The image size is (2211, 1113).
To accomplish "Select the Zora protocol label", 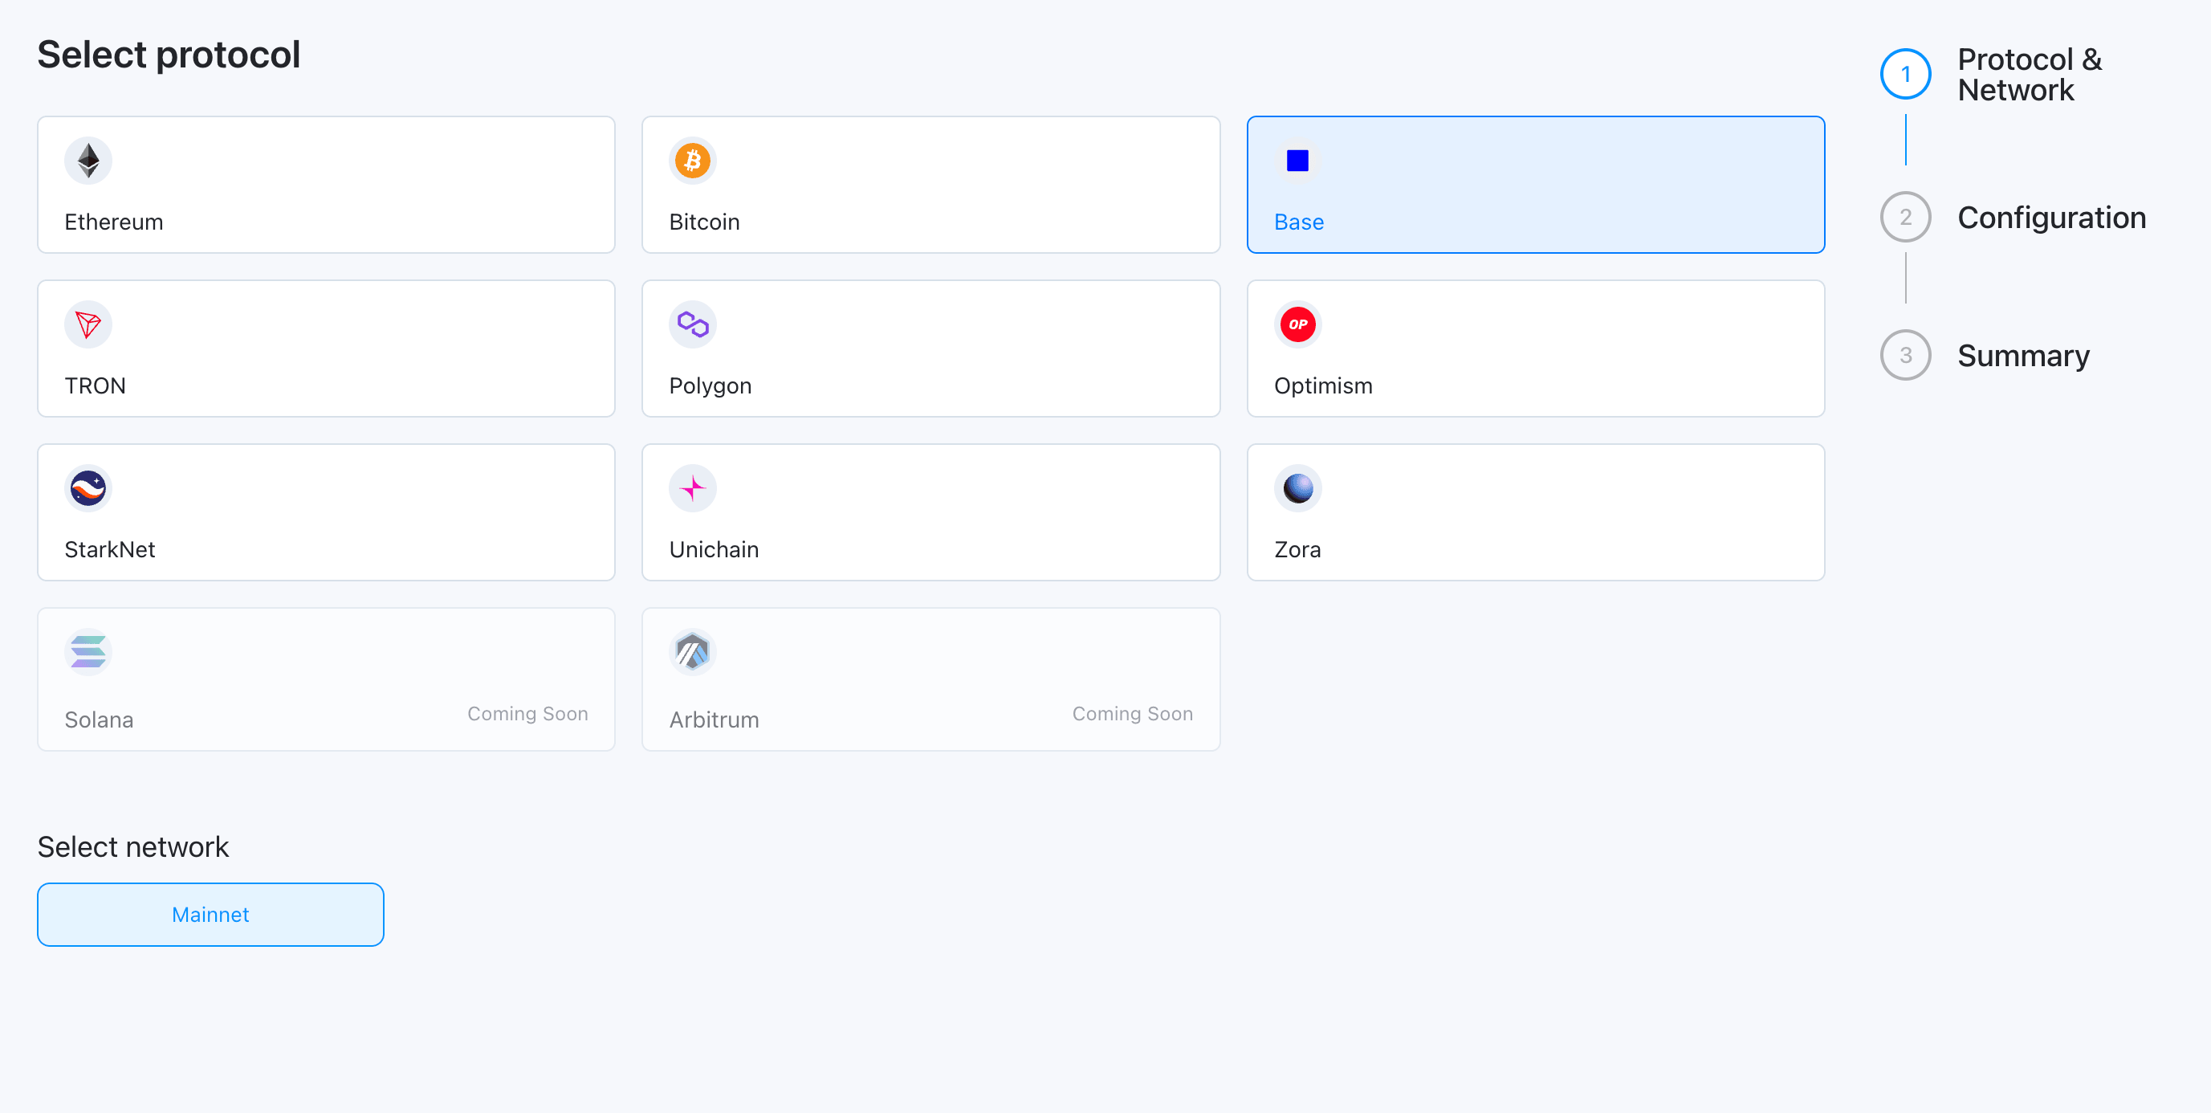I will pyautogui.click(x=1297, y=549).
